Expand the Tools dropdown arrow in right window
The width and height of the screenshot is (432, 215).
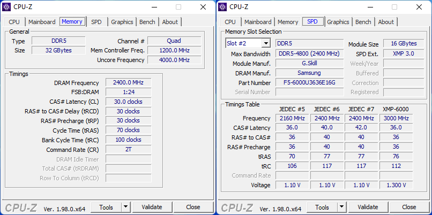click(x=341, y=207)
